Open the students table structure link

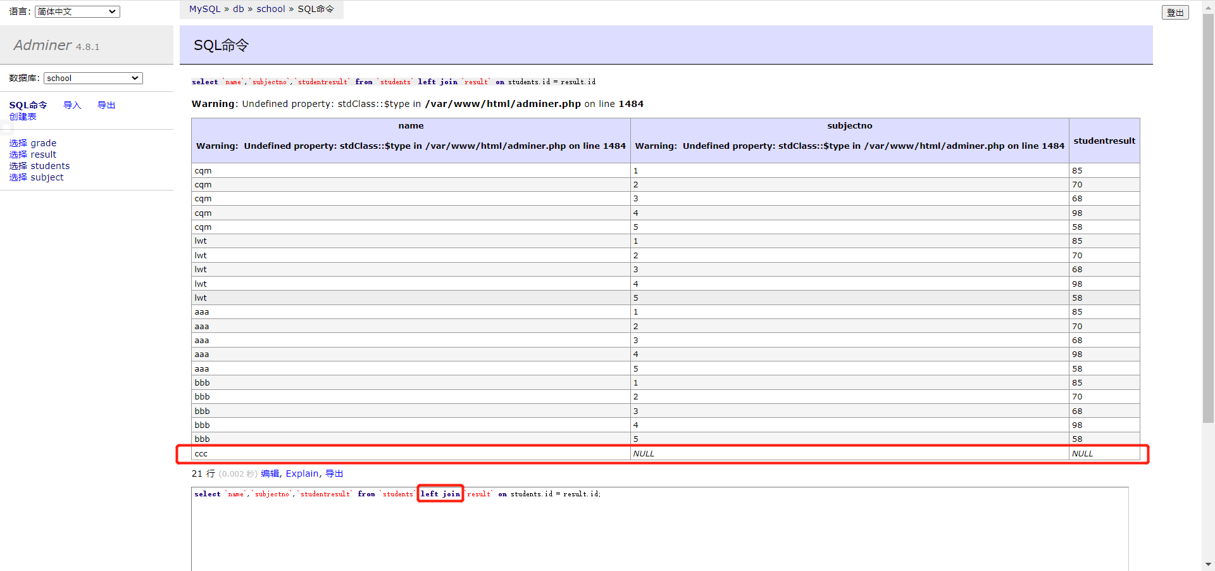click(x=51, y=166)
